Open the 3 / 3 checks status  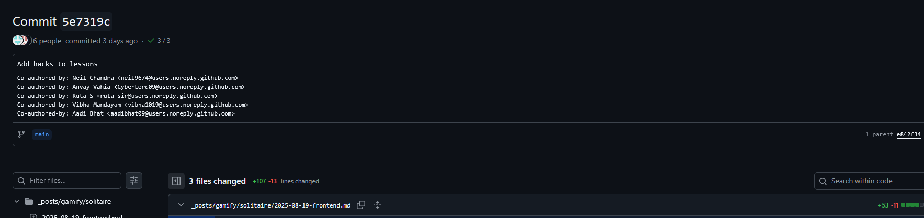tap(160, 41)
